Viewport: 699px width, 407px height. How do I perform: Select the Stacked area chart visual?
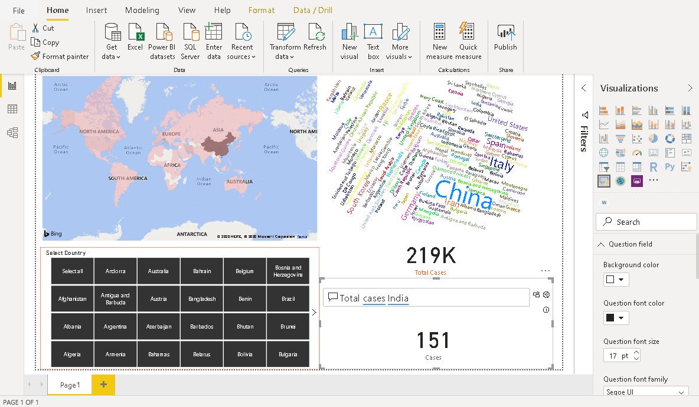click(620, 124)
